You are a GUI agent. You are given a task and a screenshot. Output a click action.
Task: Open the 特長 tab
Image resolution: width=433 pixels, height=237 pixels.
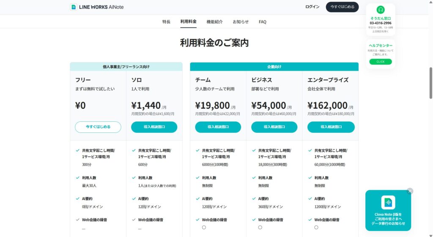point(166,22)
